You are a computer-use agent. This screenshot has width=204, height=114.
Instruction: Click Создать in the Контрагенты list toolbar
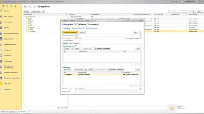point(26,11)
